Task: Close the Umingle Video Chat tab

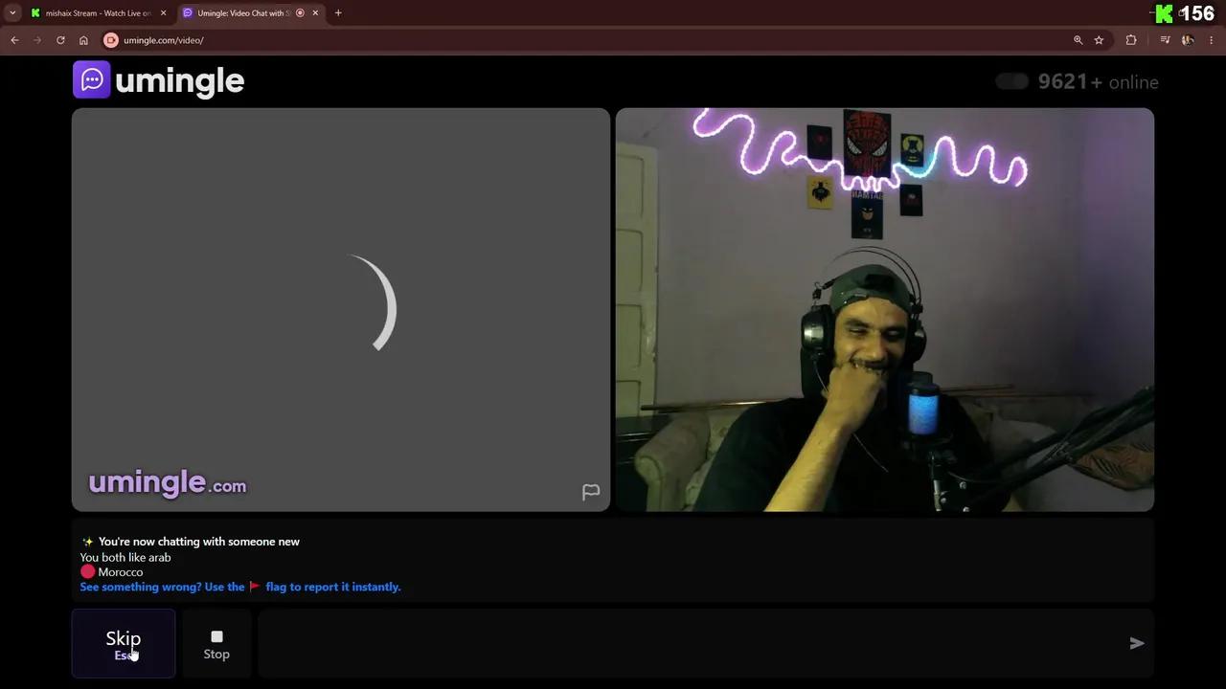Action: coord(315,13)
